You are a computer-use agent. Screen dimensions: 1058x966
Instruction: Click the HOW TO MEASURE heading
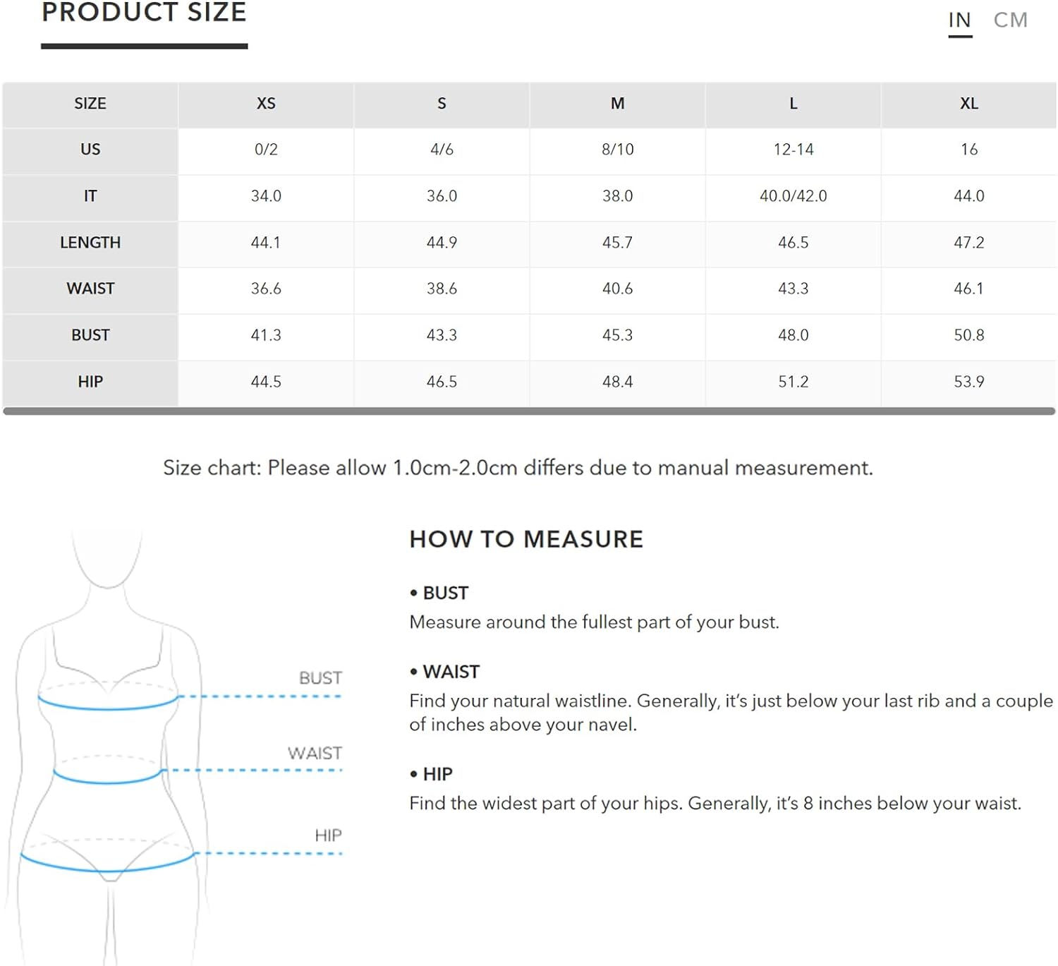coord(526,539)
